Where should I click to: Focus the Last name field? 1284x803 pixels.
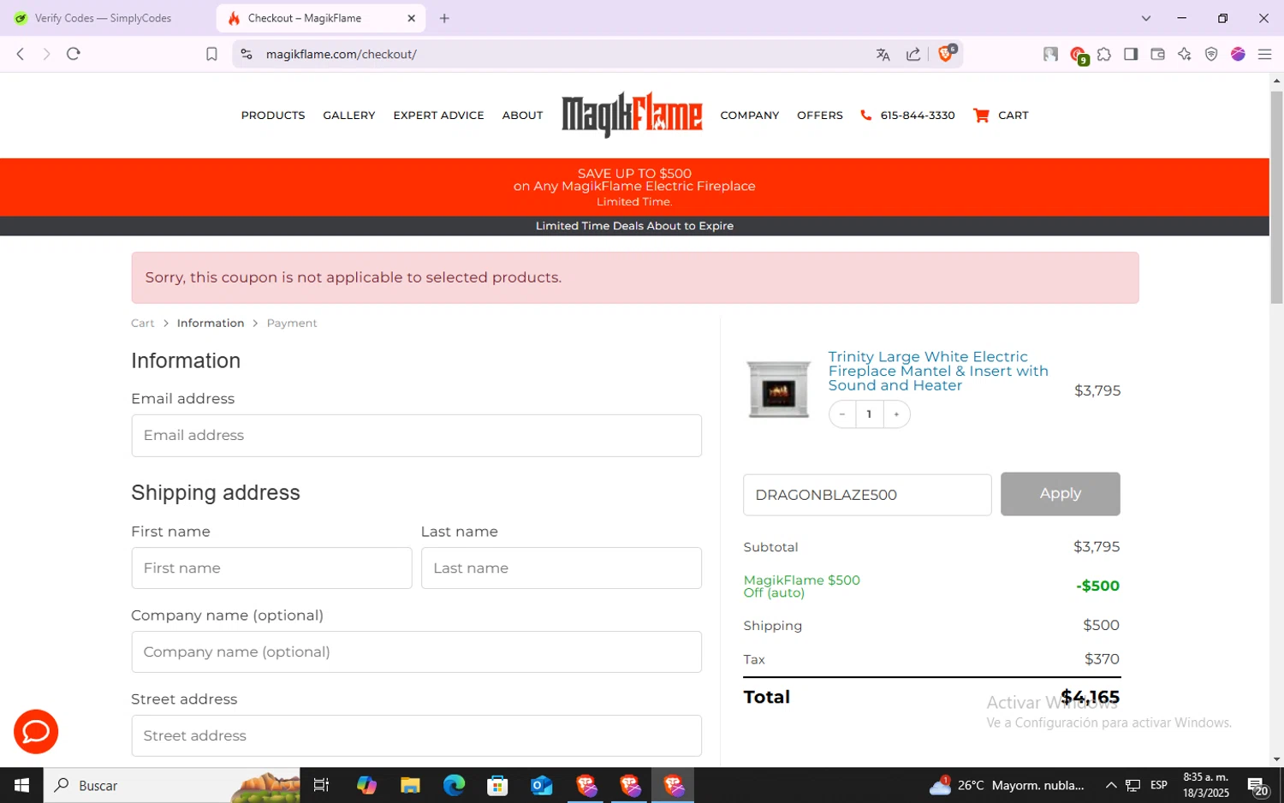point(562,568)
